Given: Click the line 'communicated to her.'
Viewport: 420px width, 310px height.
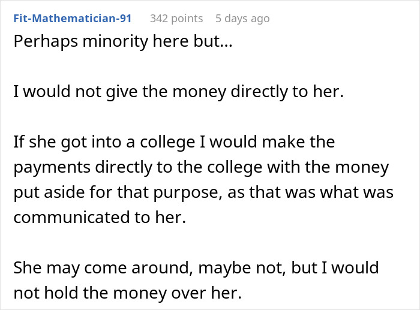Looking at the screenshot, I should point(100,216).
